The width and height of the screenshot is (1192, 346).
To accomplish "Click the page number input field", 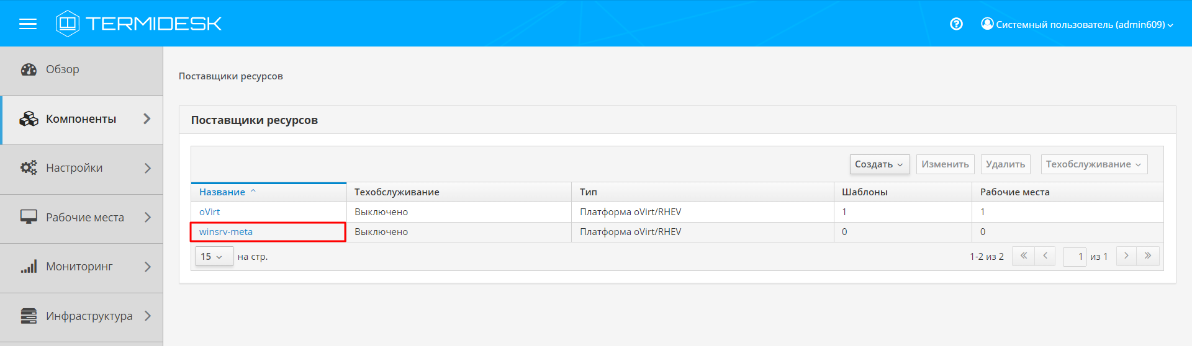I will [1074, 257].
